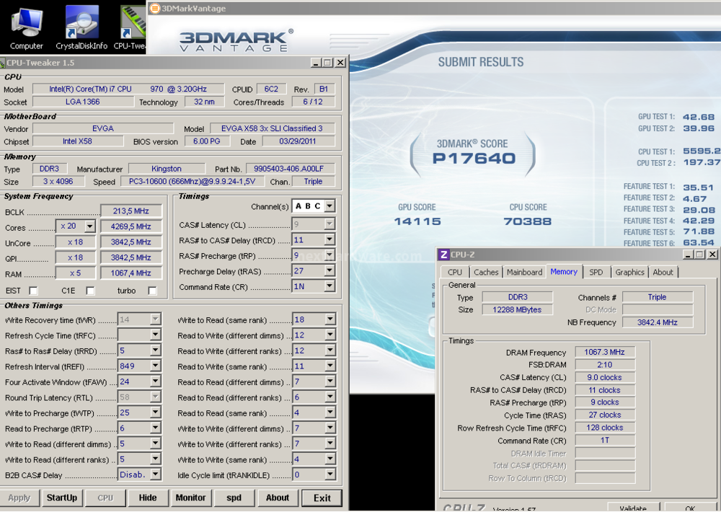Launch the CrystalDiskInfo desktop shortcut
The height and width of the screenshot is (512, 721).
coord(81,27)
